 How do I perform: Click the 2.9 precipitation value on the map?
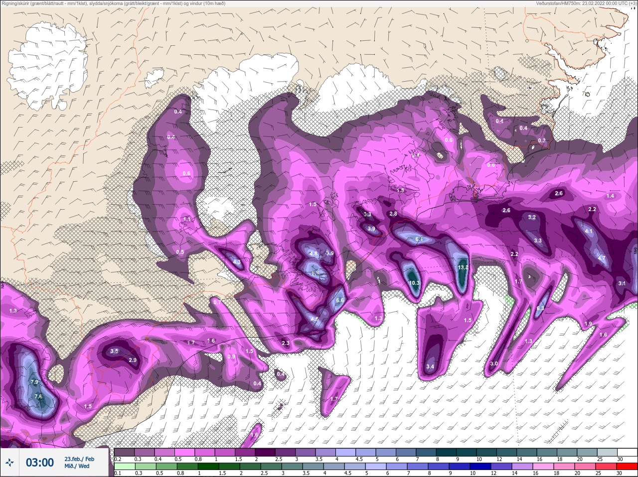[133, 360]
